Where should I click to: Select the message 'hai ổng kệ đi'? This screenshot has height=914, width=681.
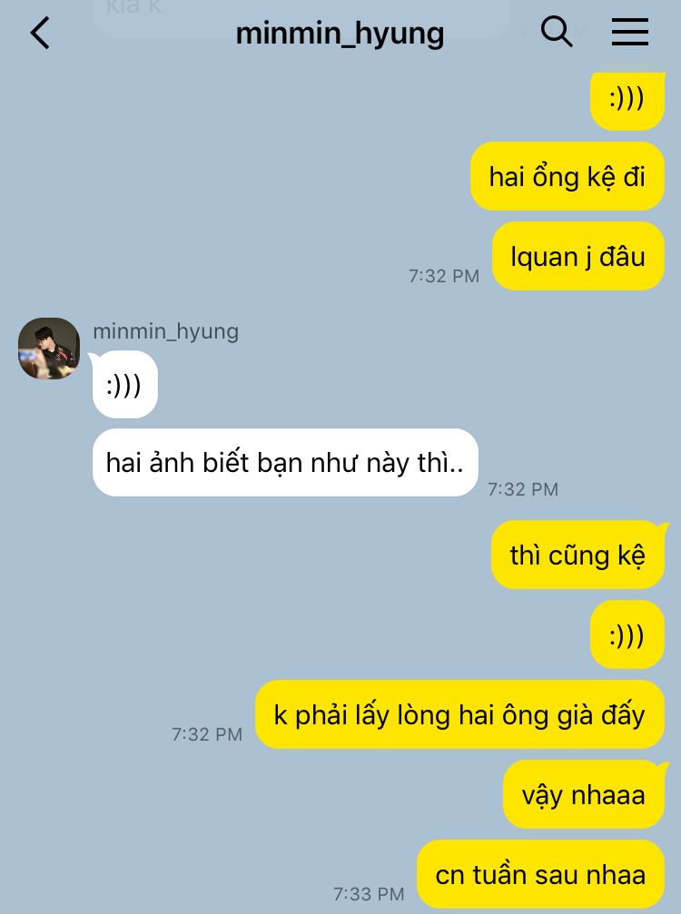click(x=567, y=176)
